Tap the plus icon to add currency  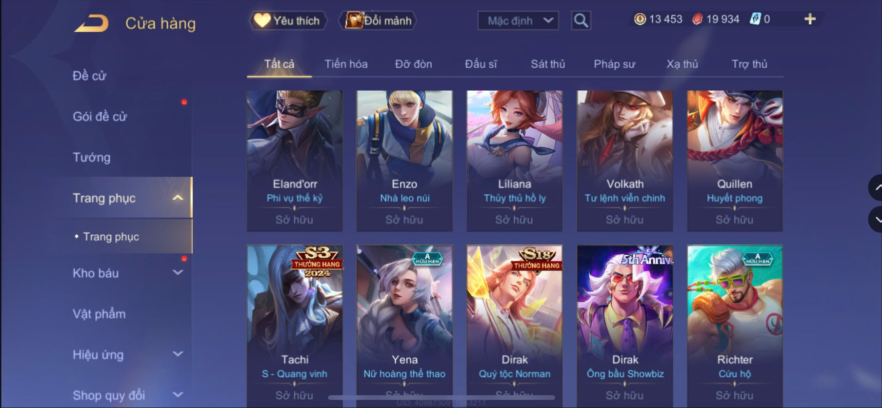coord(810,19)
